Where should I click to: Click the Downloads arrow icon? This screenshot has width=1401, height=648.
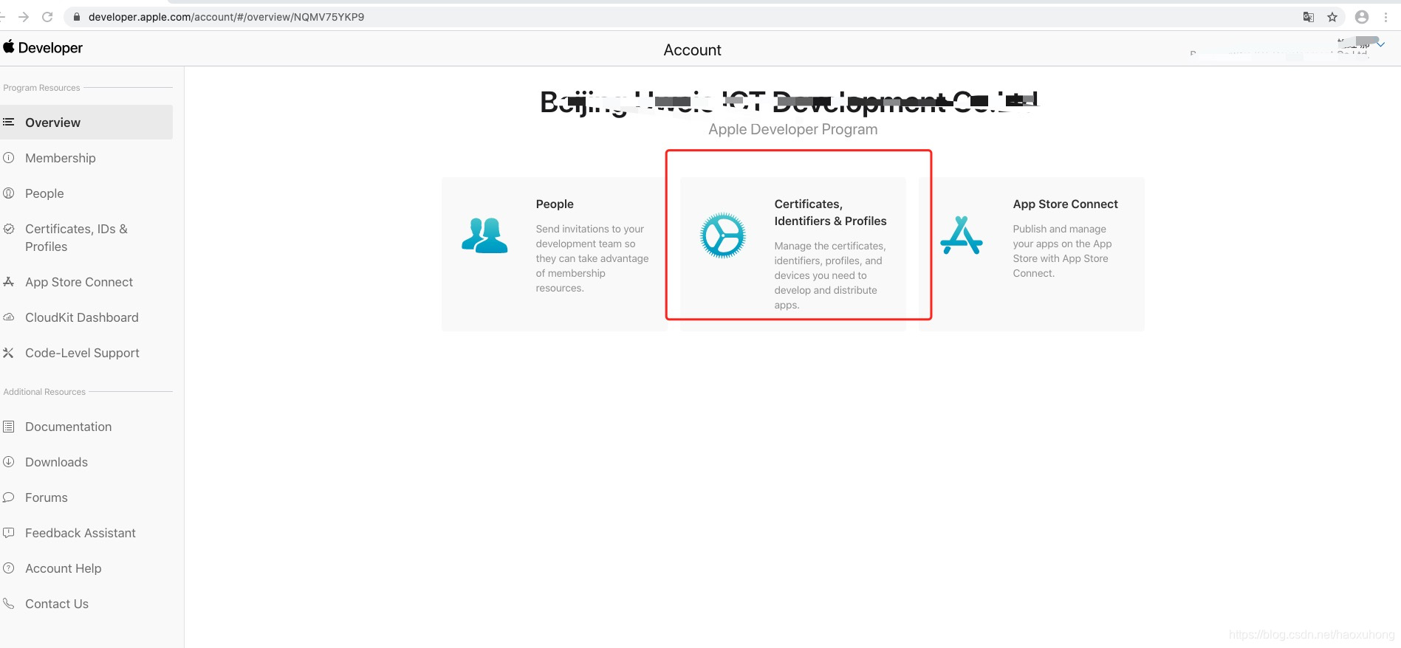pos(9,461)
